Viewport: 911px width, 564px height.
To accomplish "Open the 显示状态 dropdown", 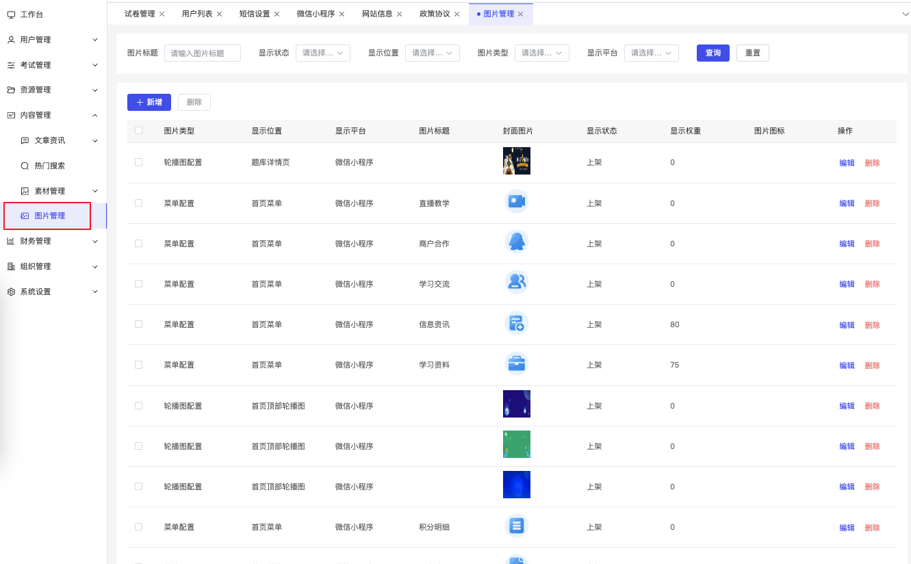I will pos(322,52).
